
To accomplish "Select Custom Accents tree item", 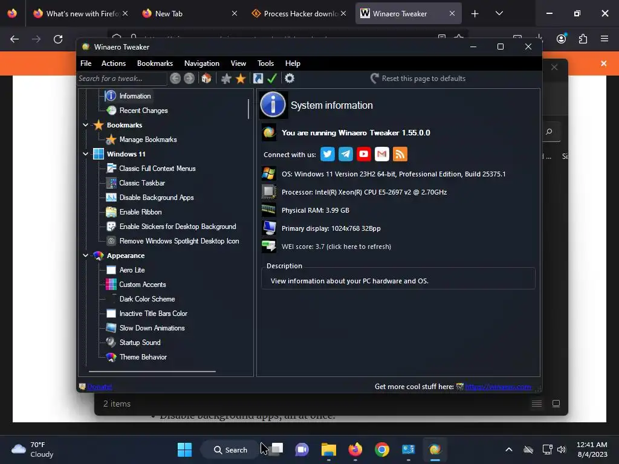I will (x=143, y=285).
